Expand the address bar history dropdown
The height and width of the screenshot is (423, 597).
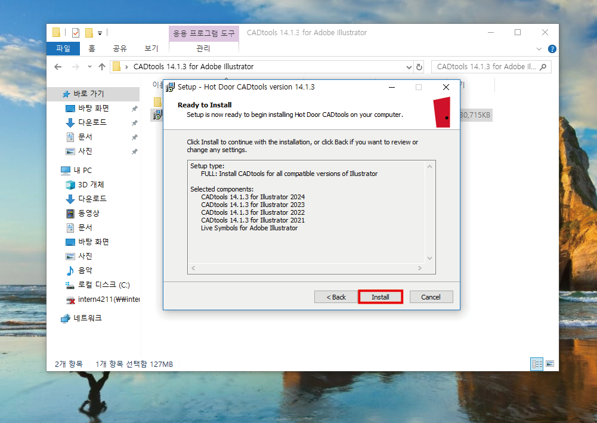point(409,67)
